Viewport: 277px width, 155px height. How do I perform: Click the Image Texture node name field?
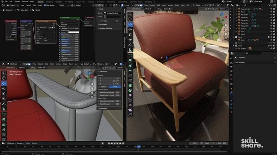coord(112,13)
